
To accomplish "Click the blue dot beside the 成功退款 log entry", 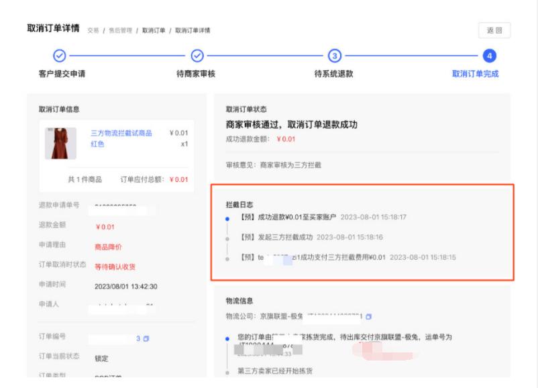I will 227,218.
